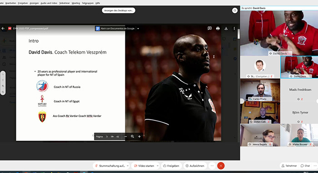The image size is (318, 173).
Task: Open the Audio und Video menu
Action: point(49,3)
